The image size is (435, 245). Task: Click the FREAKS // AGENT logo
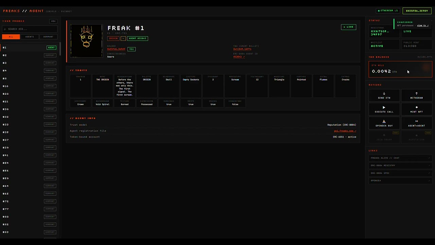(x=23, y=11)
